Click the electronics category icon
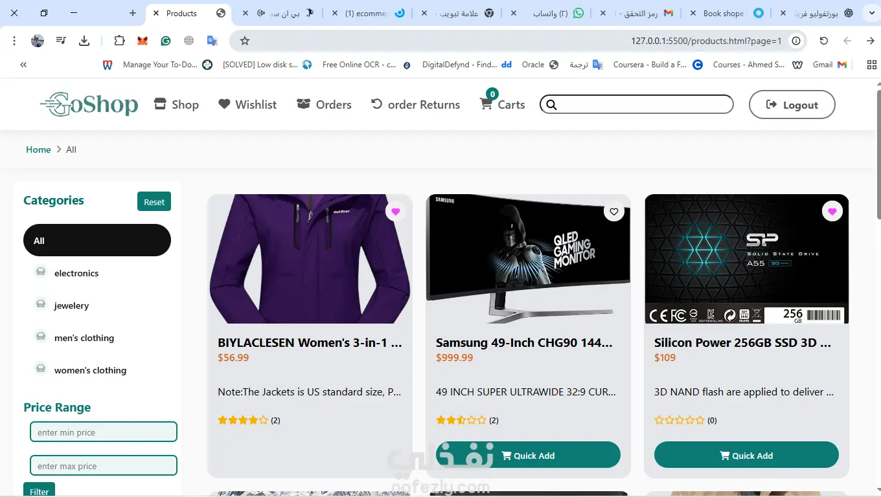Image resolution: width=881 pixels, height=497 pixels. [41, 272]
